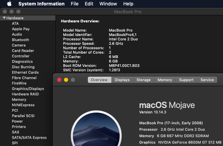
Task: Open the System Information app menu
Action: click(42, 4)
